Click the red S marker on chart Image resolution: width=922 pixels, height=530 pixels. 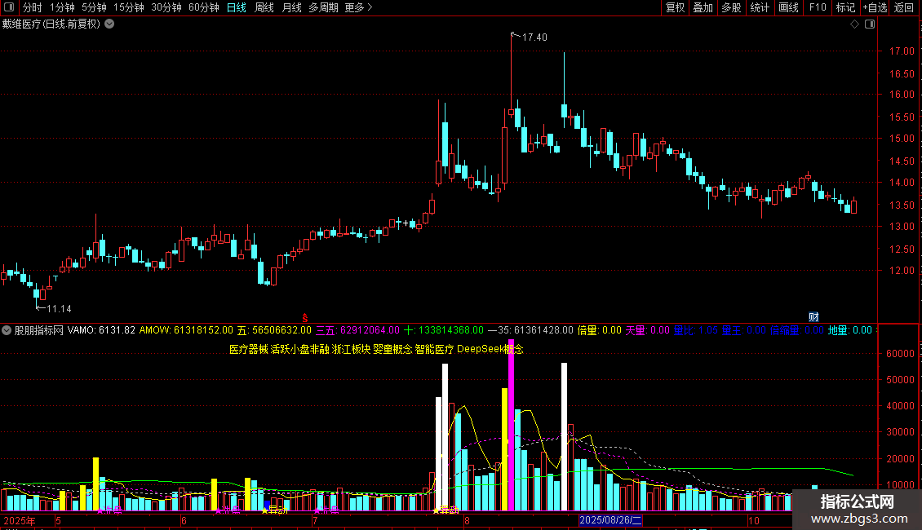(x=304, y=318)
